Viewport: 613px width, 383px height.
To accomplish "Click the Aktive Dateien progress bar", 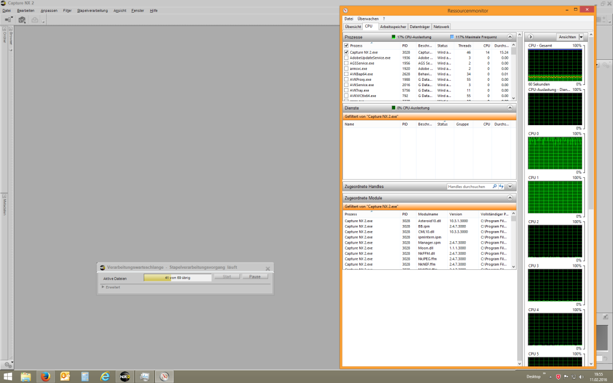I will coord(177,278).
